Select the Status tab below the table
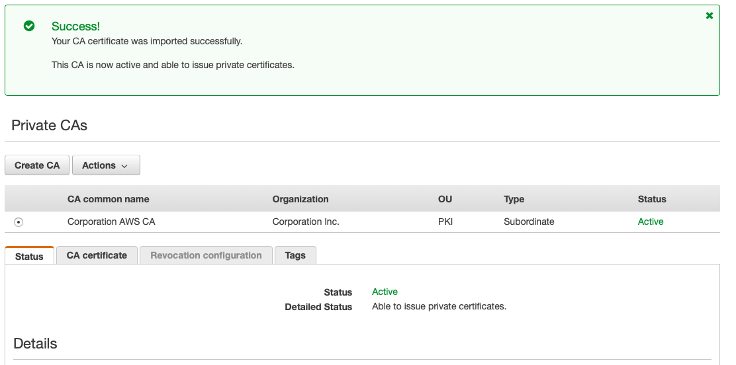This screenshot has width=736, height=365. pos(29,257)
